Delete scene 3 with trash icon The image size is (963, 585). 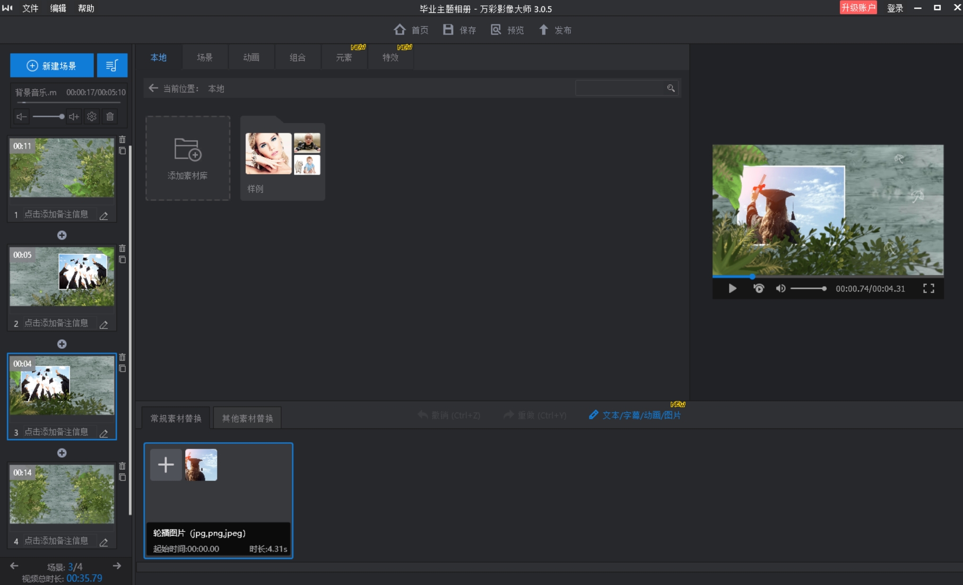click(123, 357)
